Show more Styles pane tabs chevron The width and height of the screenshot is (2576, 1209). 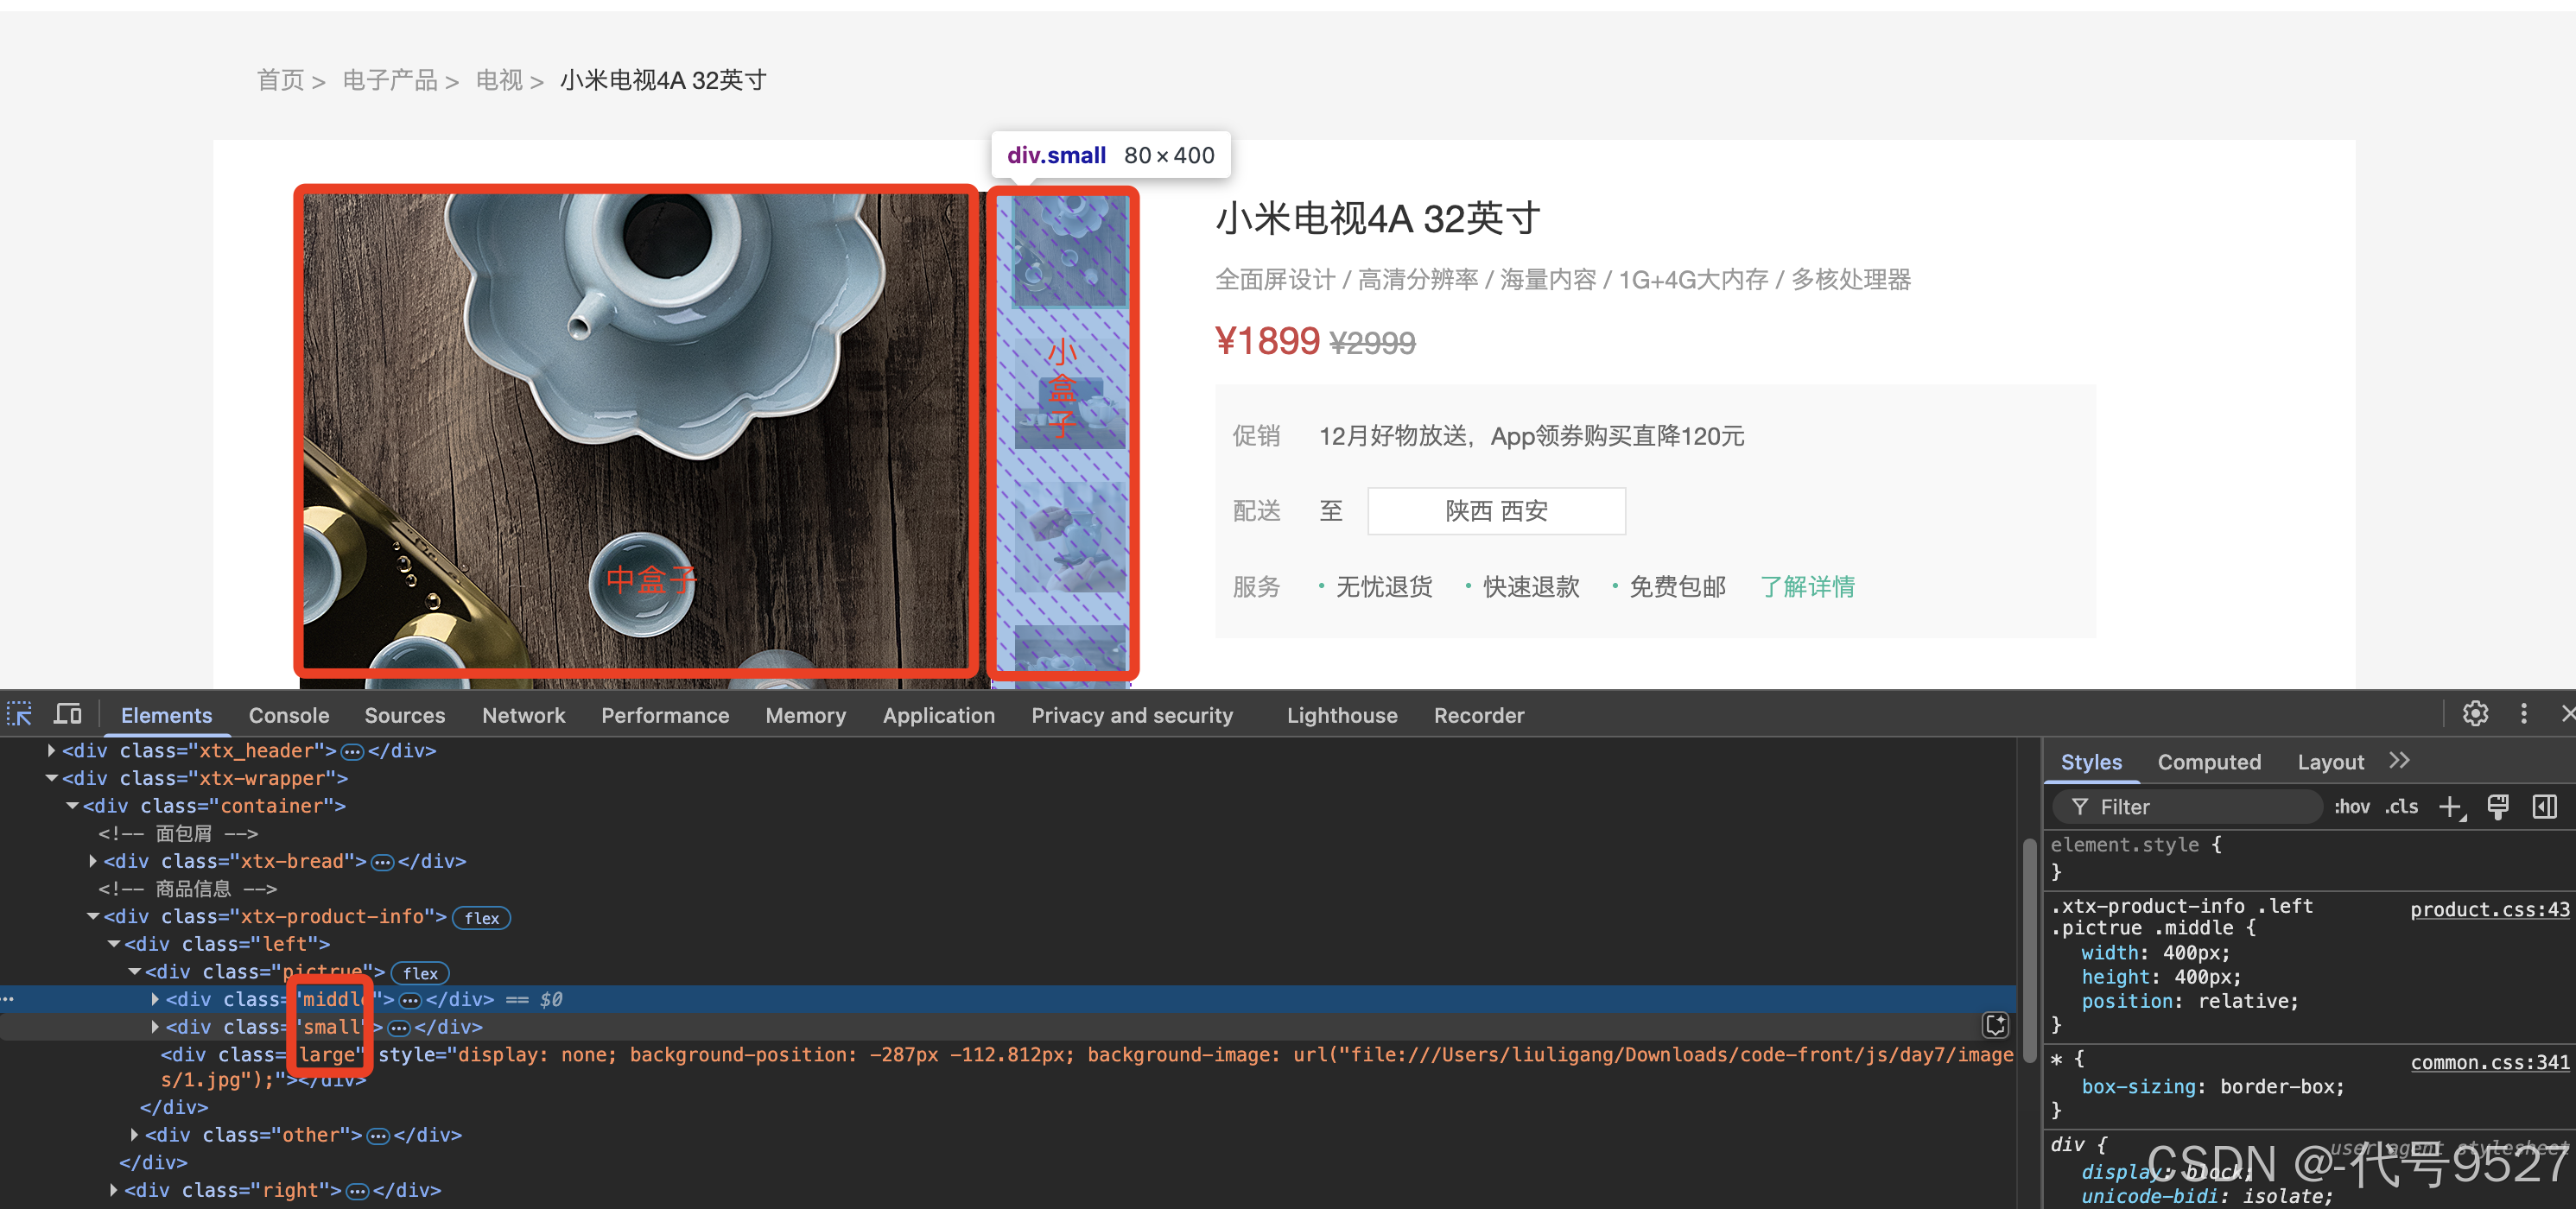2399,761
